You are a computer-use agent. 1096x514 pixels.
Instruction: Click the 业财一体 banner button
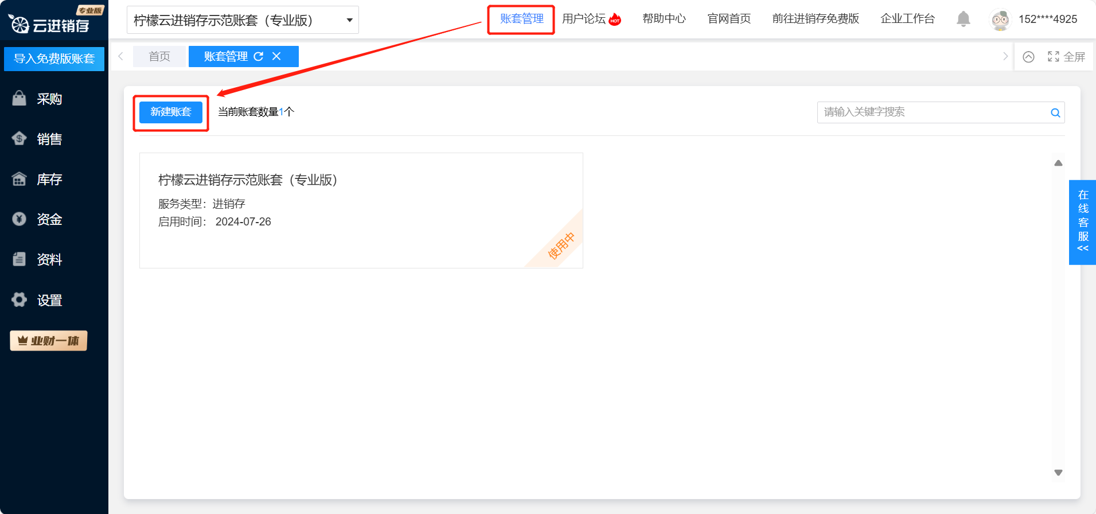(49, 341)
